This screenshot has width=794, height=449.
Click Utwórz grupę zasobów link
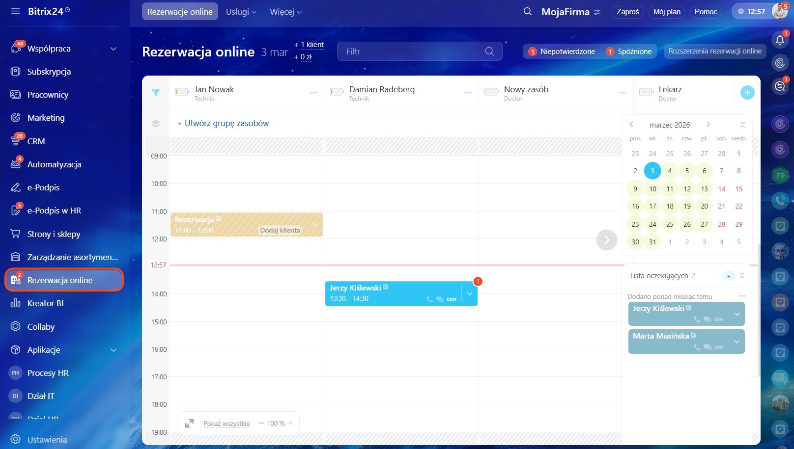[x=227, y=124]
